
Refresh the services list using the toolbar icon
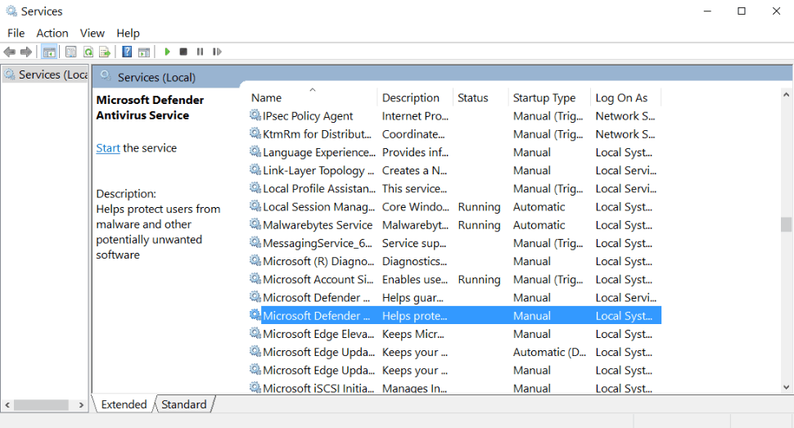coord(88,52)
